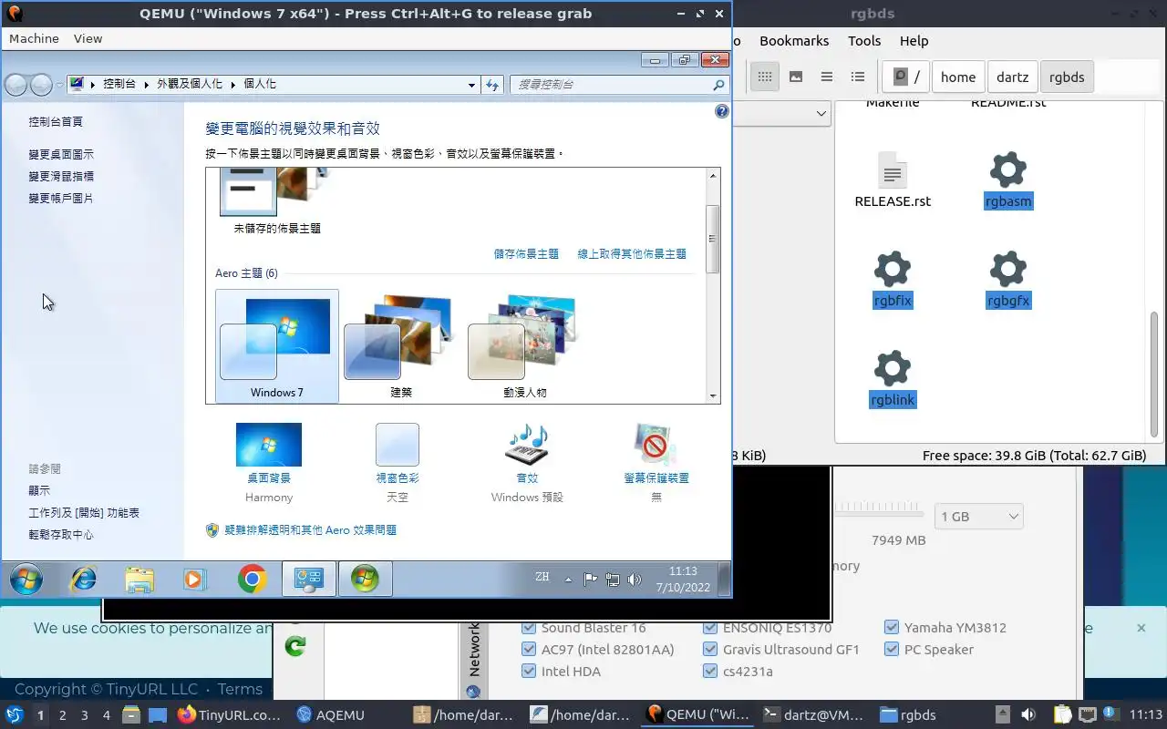
Task: Open Aero troubleshooting link
Action: click(310, 530)
